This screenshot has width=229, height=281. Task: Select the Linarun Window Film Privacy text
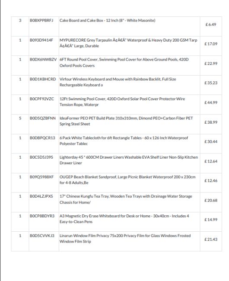pyautogui.click(x=125, y=239)
